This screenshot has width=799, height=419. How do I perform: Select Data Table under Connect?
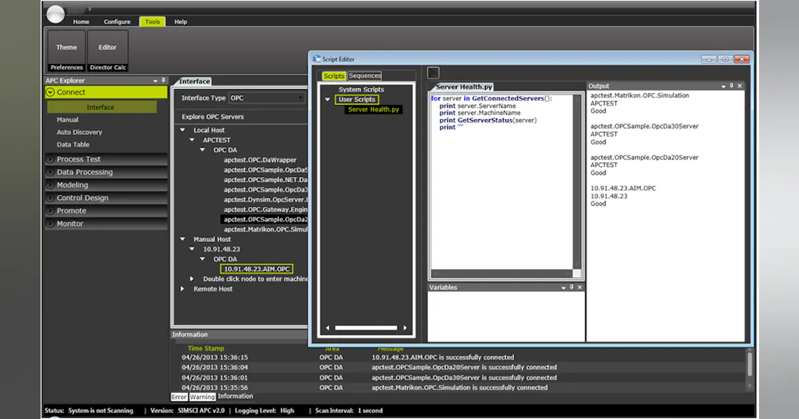pos(73,144)
